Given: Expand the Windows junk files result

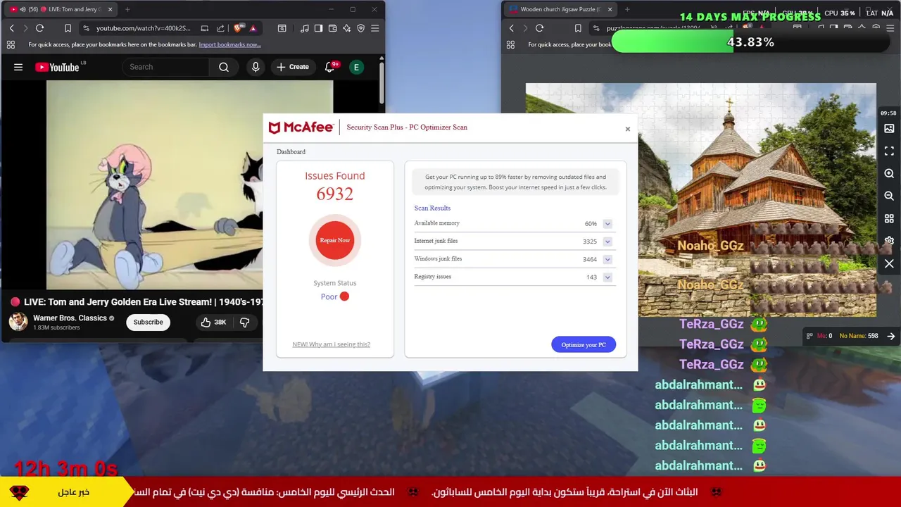Looking at the screenshot, I should click(x=607, y=259).
